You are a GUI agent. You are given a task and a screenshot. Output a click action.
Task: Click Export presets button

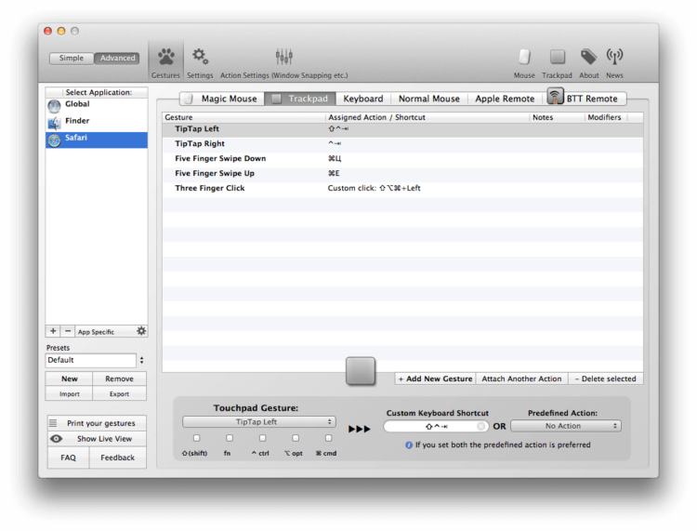119,394
